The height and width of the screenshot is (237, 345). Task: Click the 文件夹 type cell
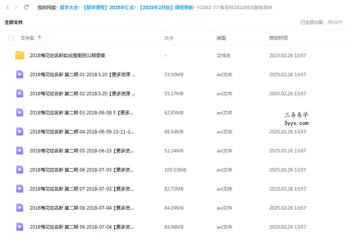(x=224, y=55)
